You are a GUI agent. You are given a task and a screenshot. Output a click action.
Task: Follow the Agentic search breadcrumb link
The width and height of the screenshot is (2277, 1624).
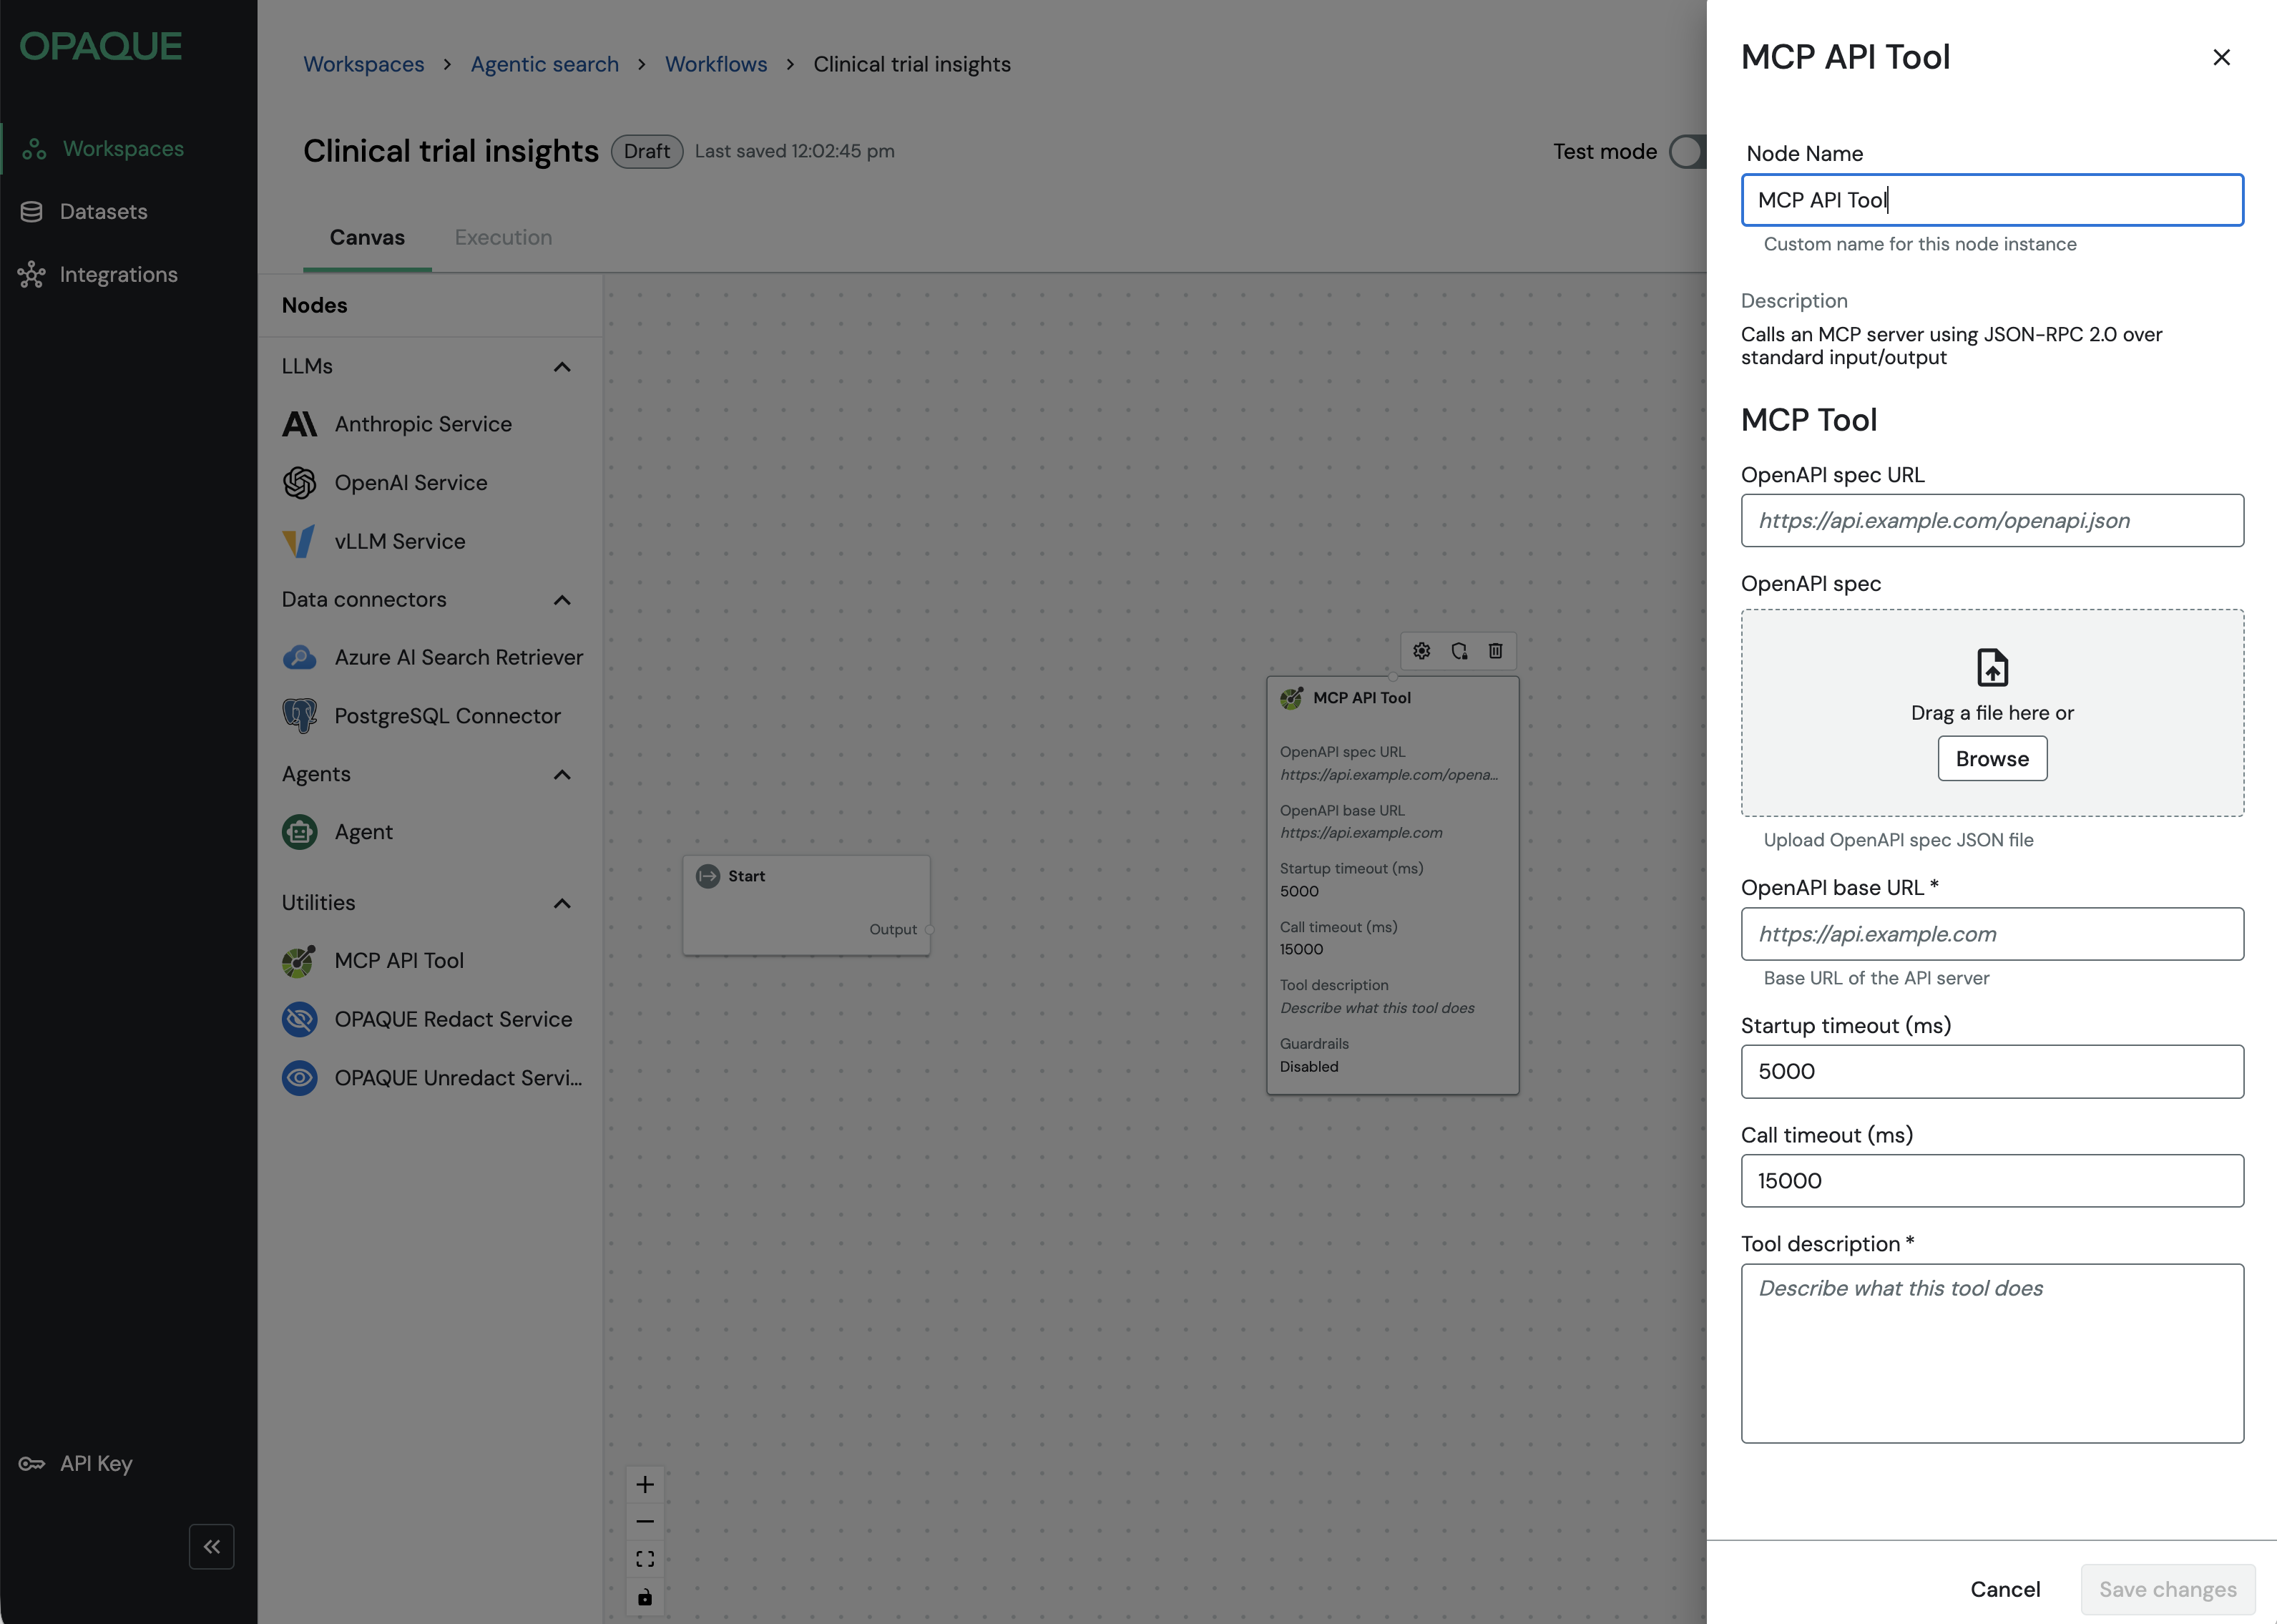(x=545, y=64)
